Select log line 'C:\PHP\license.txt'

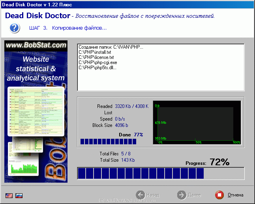[96, 57]
